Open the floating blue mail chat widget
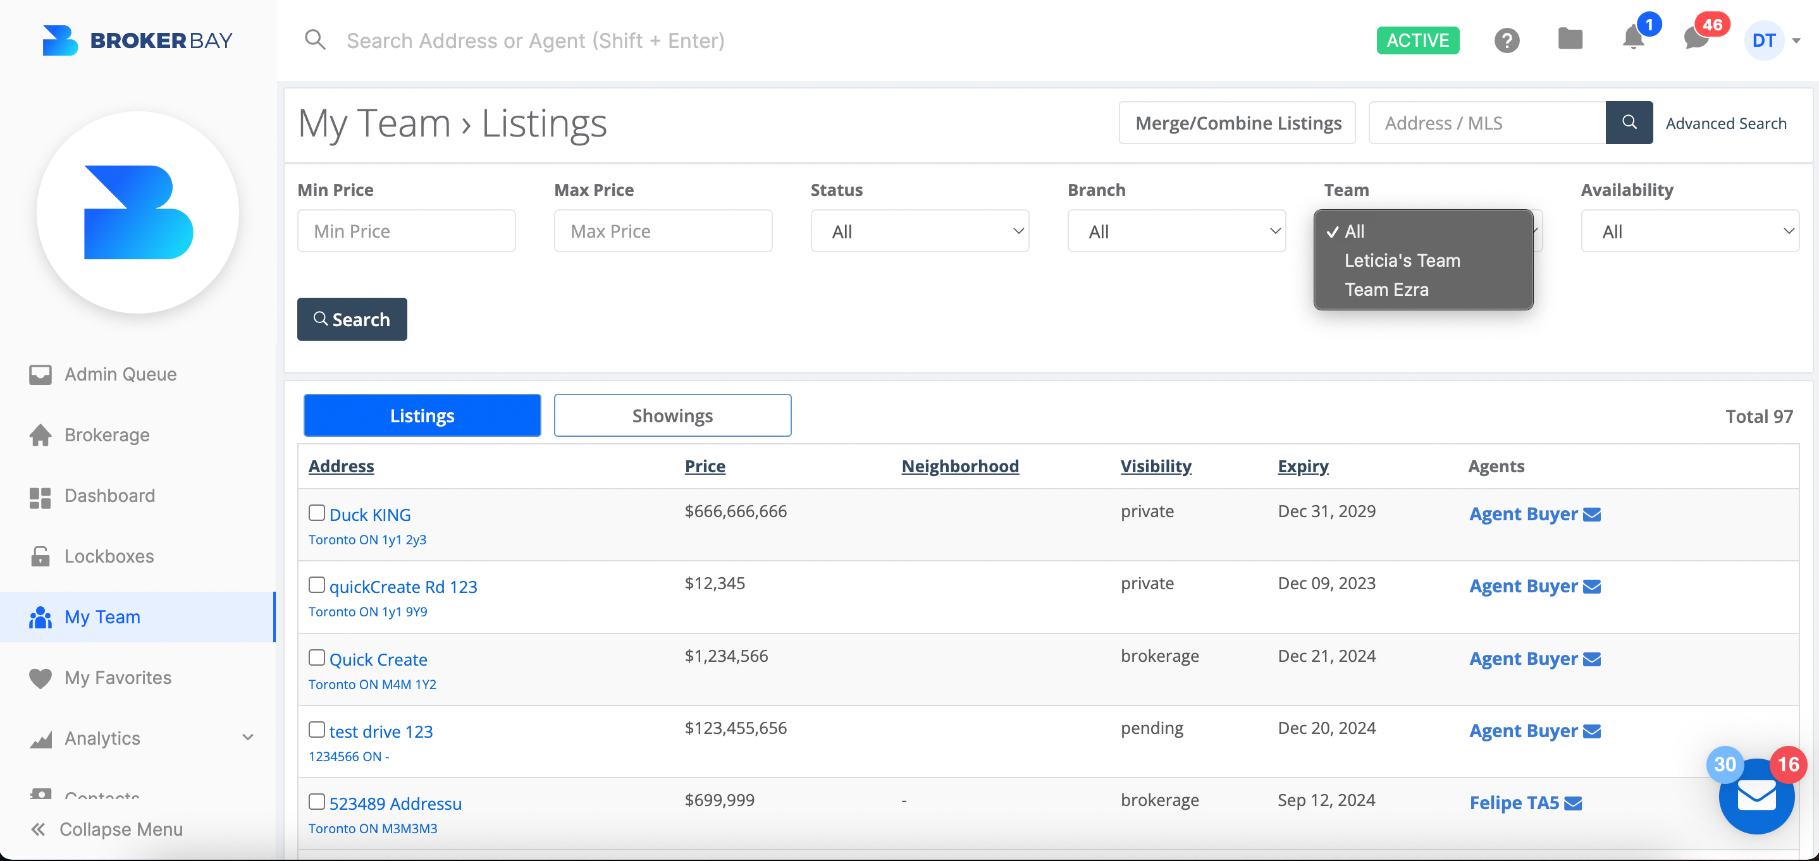This screenshot has height=861, width=1819. 1756,796
